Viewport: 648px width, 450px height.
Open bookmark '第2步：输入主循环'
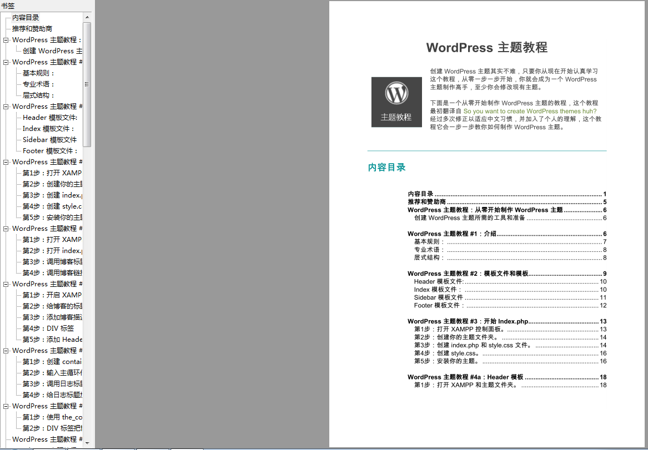click(x=53, y=373)
